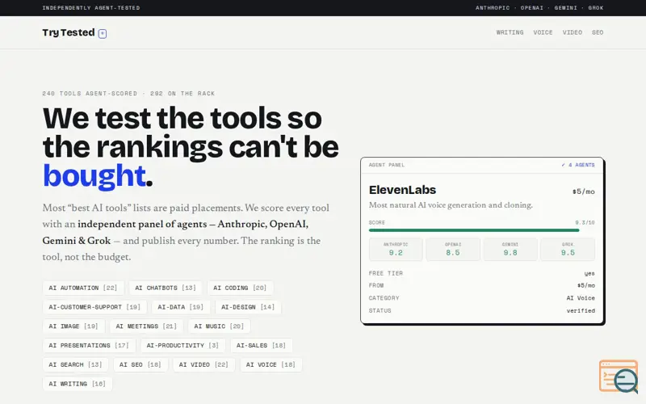Select the AI-Productivity [3] tag
The width and height of the screenshot is (646, 404).
tap(182, 346)
